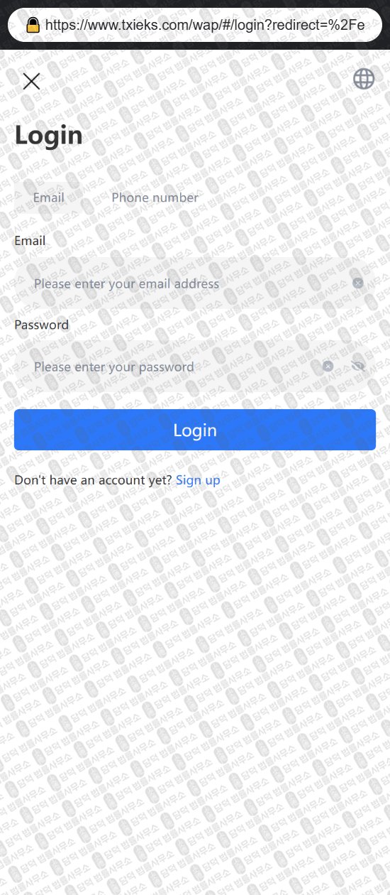Click the email placeholder text
The image size is (390, 895).
pyautogui.click(x=126, y=283)
